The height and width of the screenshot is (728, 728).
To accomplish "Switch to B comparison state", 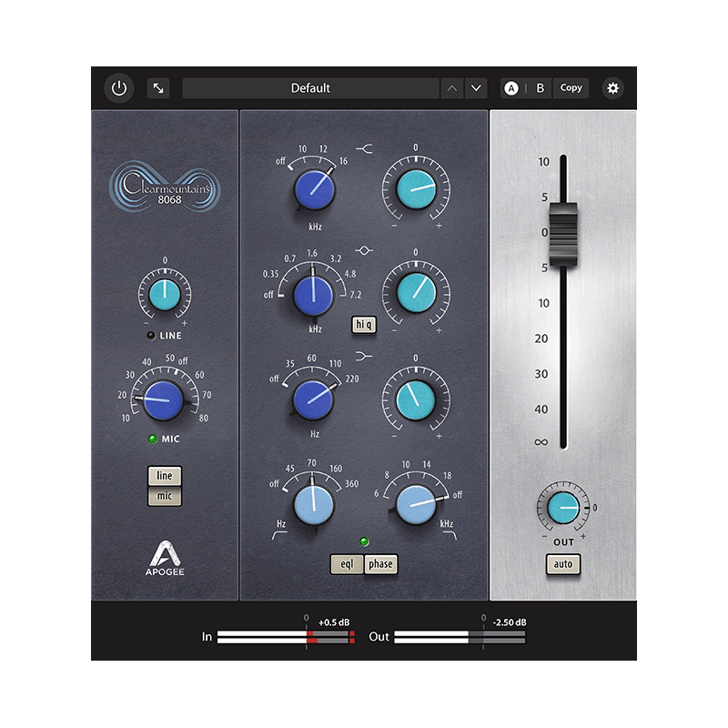I will [x=540, y=88].
